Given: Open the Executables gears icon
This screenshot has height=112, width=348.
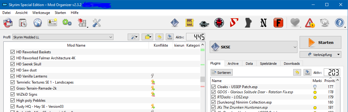Looking at the screenshot, I should pos(67,23).
